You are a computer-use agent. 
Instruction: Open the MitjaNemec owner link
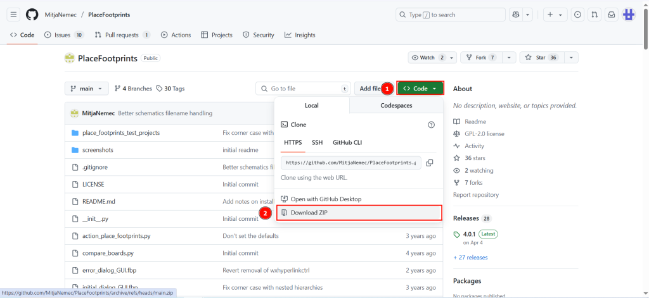pyautogui.click(x=61, y=15)
